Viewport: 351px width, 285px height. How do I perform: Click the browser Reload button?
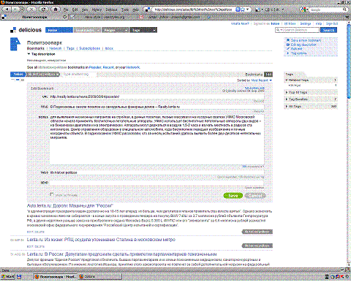pyautogui.click(x=44, y=9)
